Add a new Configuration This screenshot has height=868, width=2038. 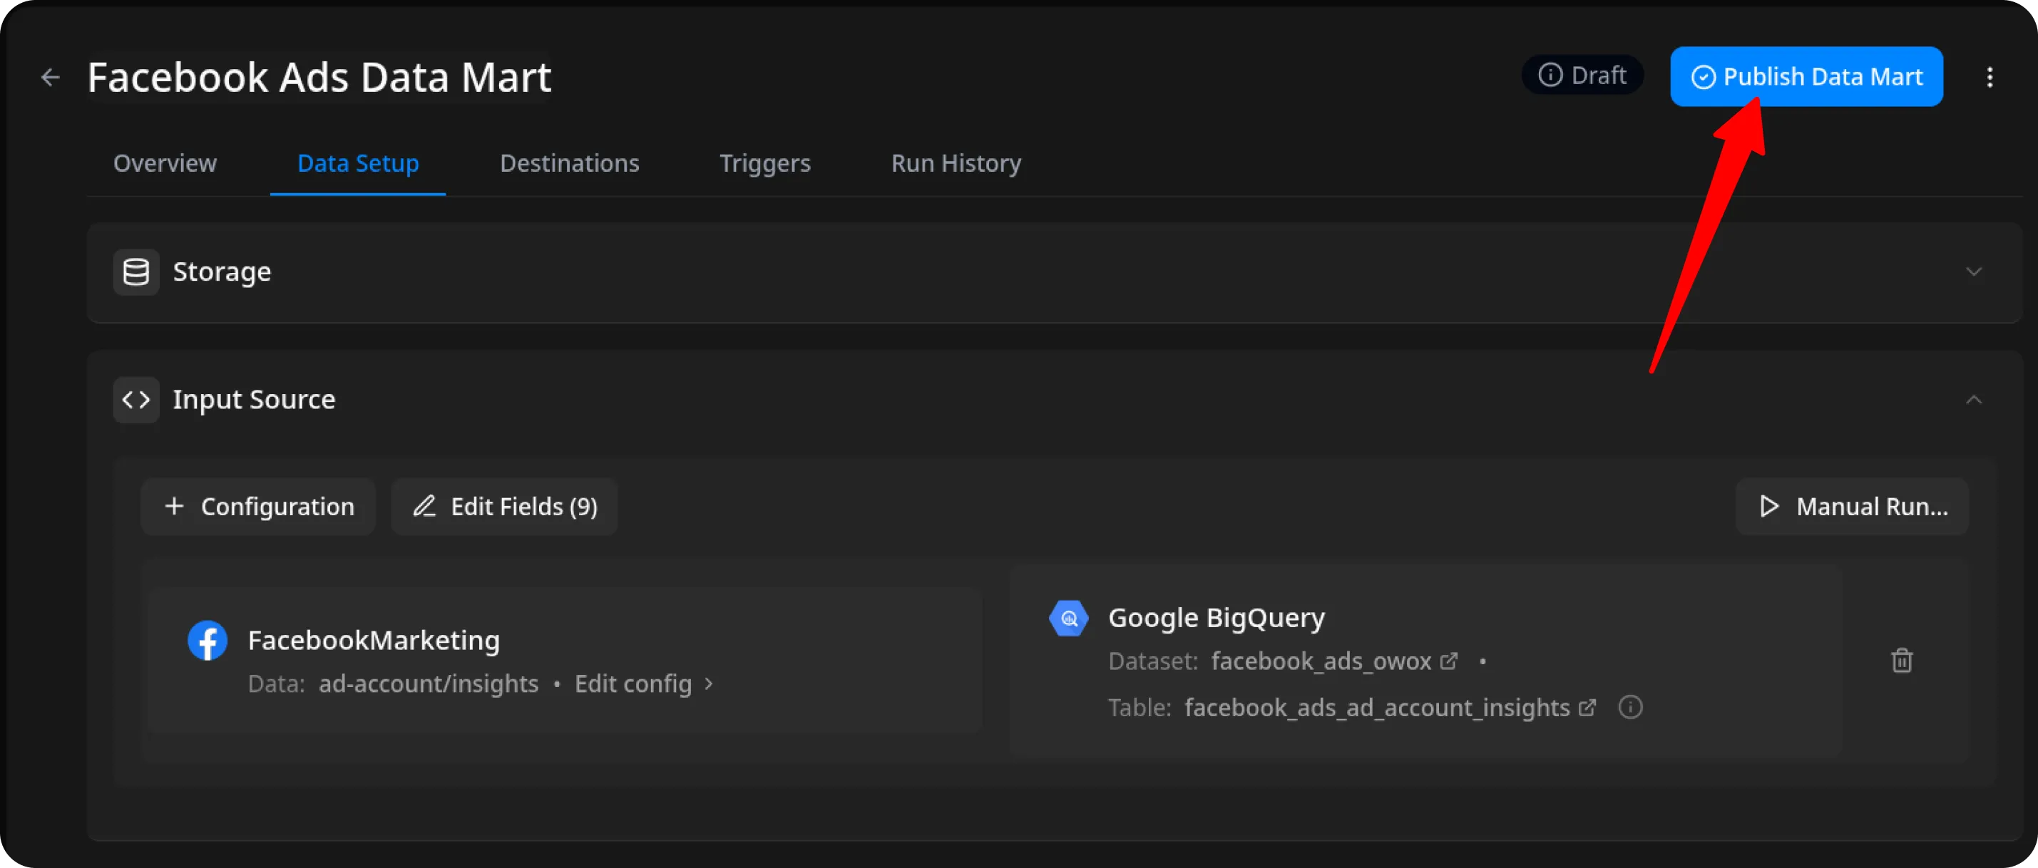(257, 506)
